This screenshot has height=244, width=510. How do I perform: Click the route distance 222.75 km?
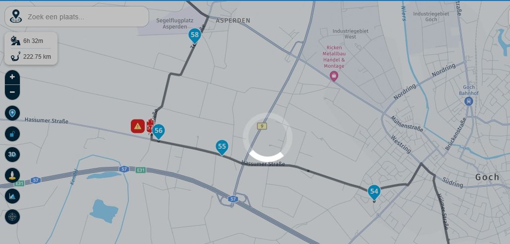click(x=37, y=57)
